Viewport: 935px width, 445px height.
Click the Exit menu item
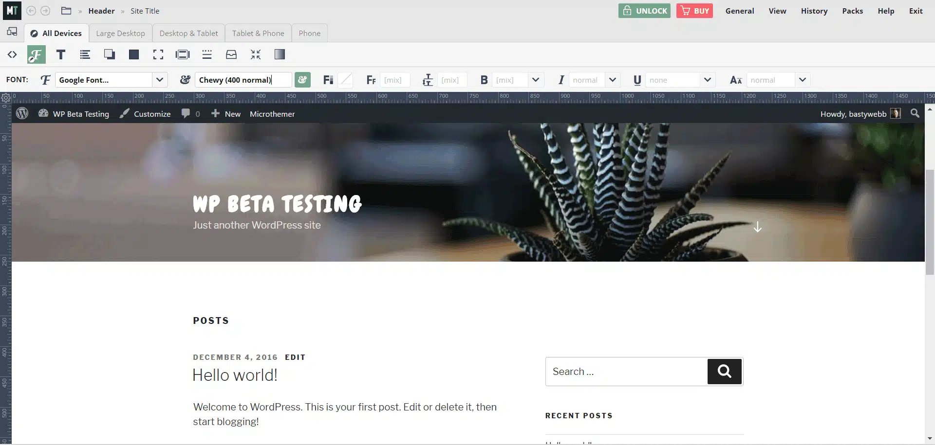pos(916,11)
